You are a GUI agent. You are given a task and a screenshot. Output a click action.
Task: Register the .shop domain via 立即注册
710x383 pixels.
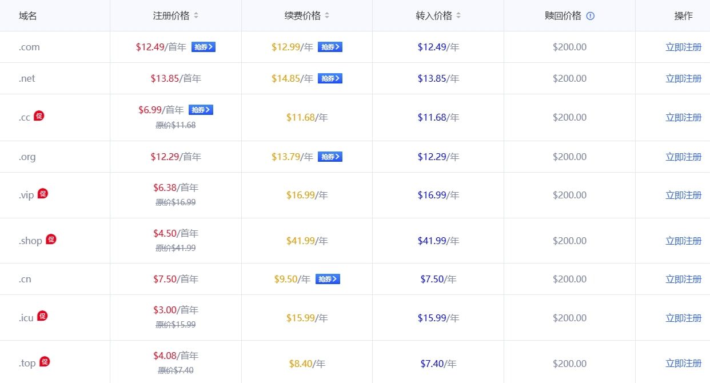point(683,241)
